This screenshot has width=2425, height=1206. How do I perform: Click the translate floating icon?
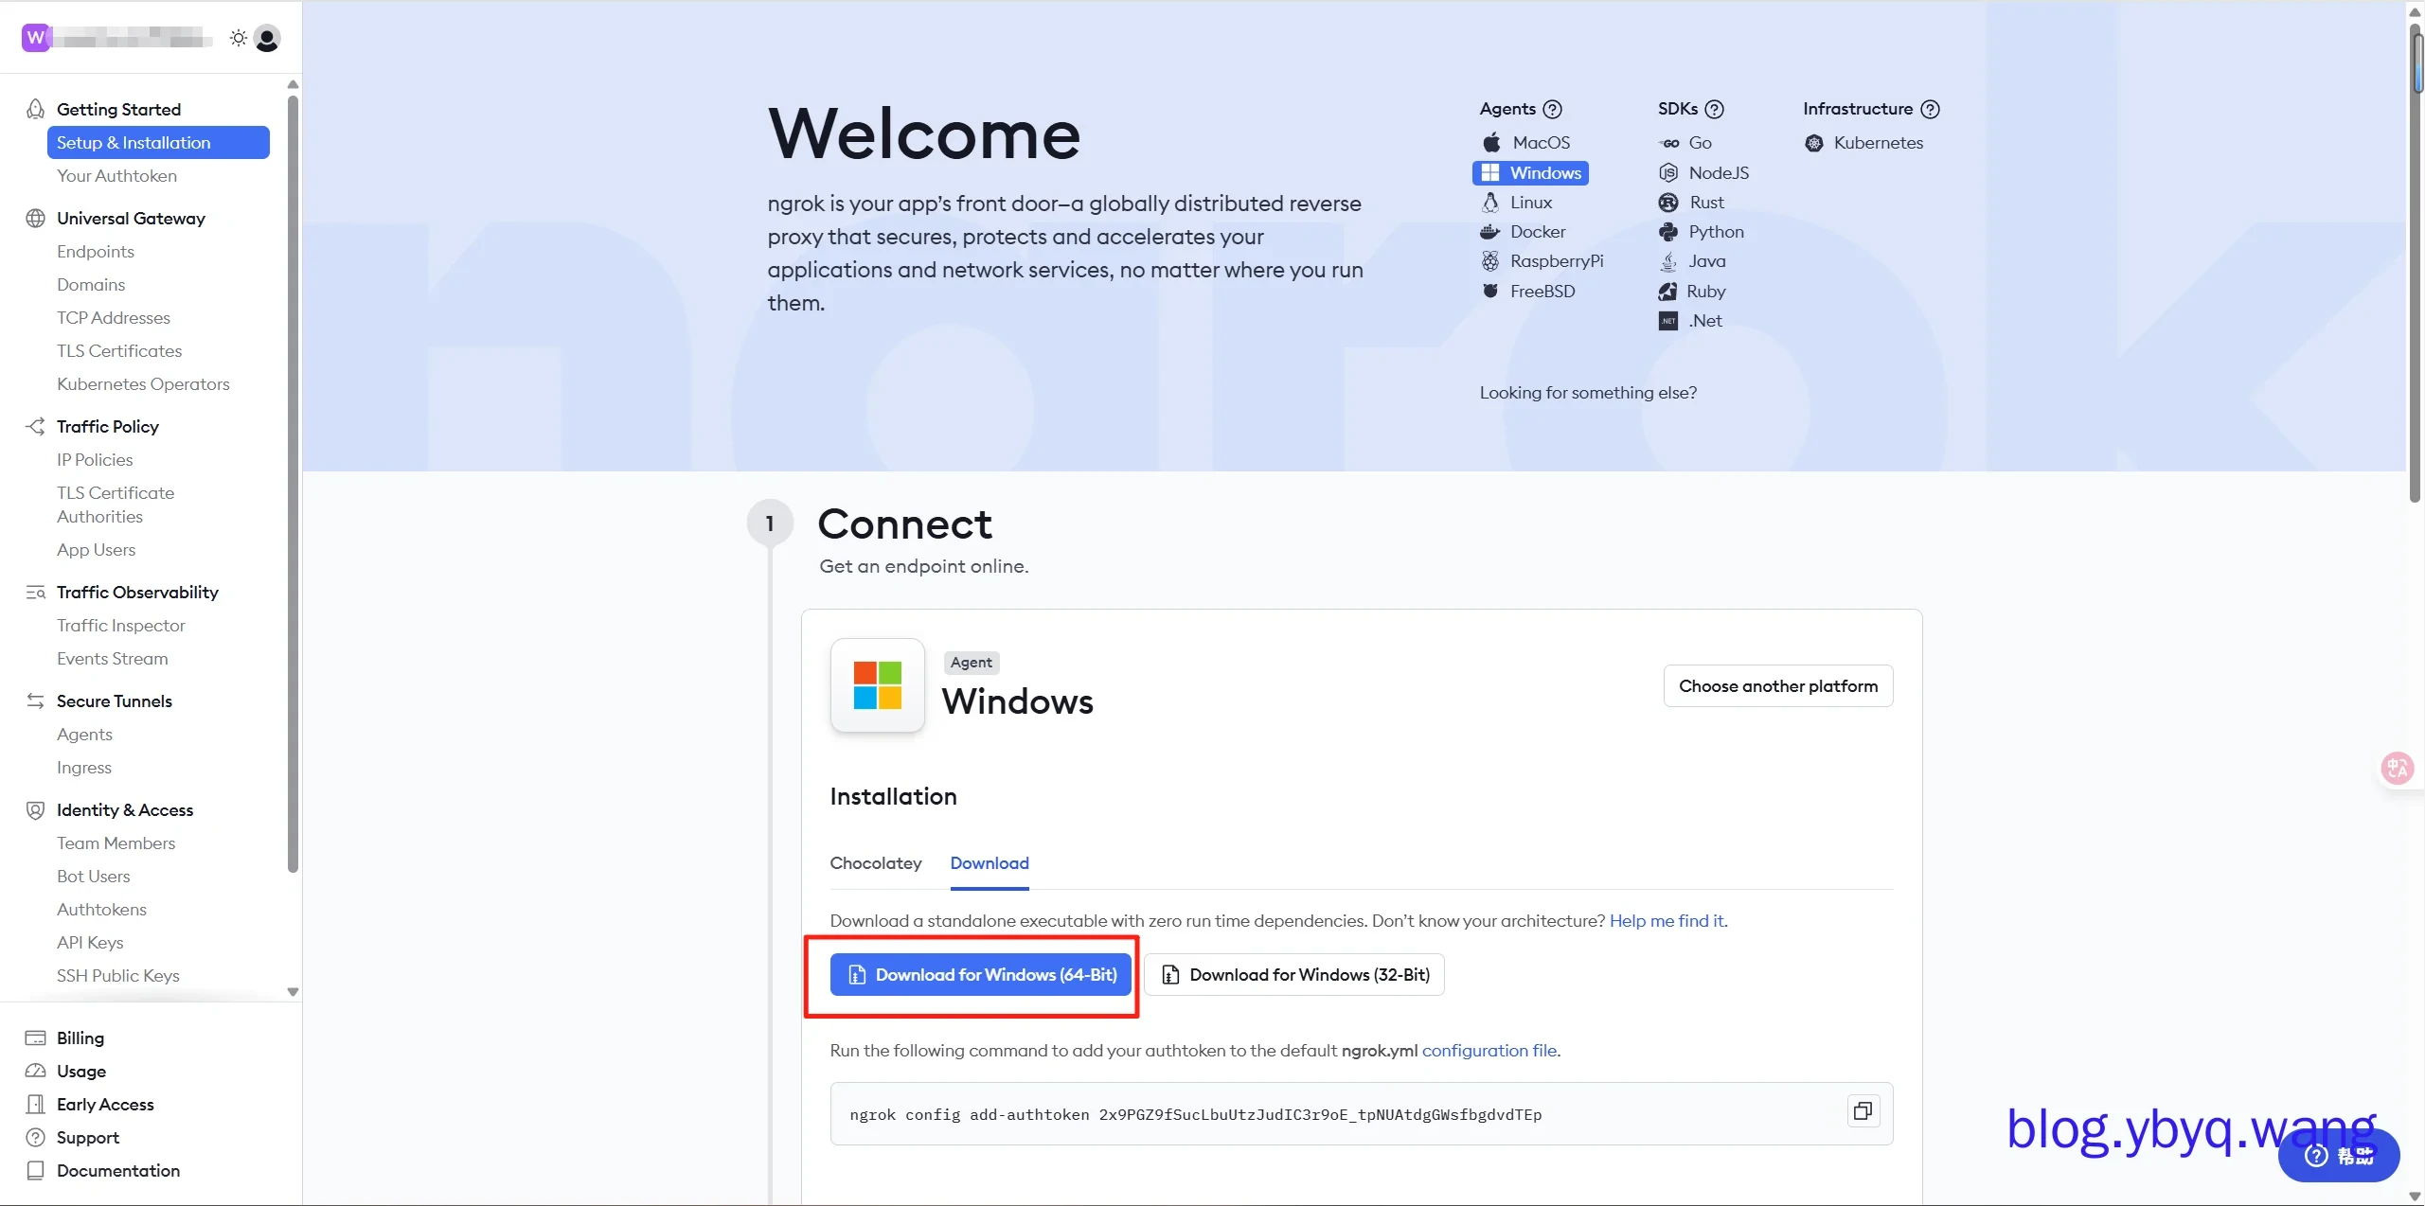point(2398,768)
